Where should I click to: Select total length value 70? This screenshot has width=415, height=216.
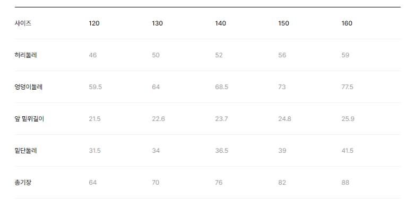[155, 183]
